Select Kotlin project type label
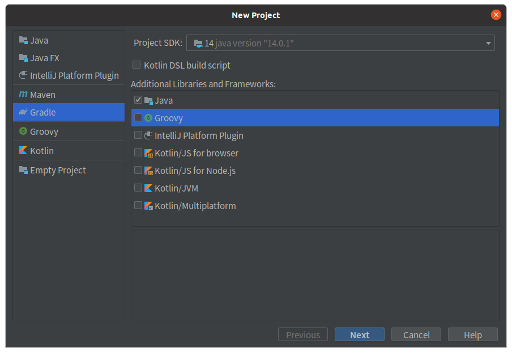The width and height of the screenshot is (512, 353). (x=42, y=151)
